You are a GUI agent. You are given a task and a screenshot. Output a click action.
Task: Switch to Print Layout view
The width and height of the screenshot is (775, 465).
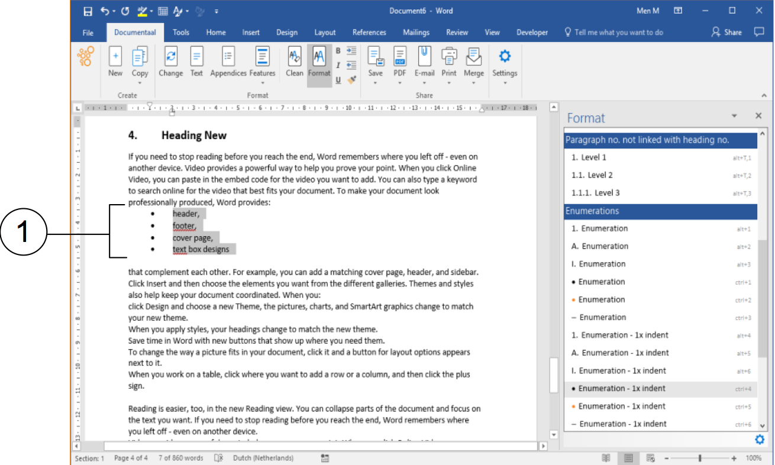click(x=628, y=458)
